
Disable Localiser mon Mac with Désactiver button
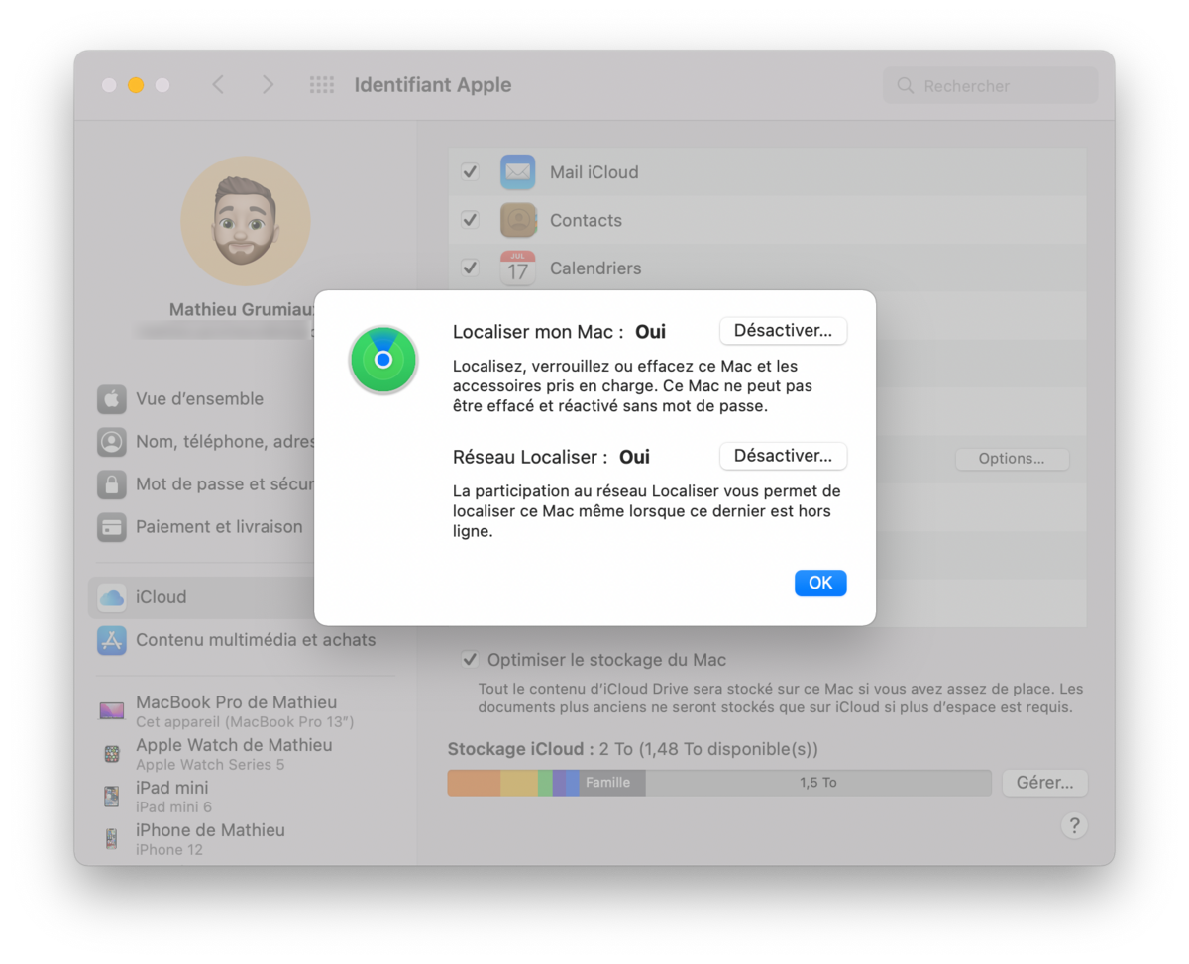[x=783, y=331]
